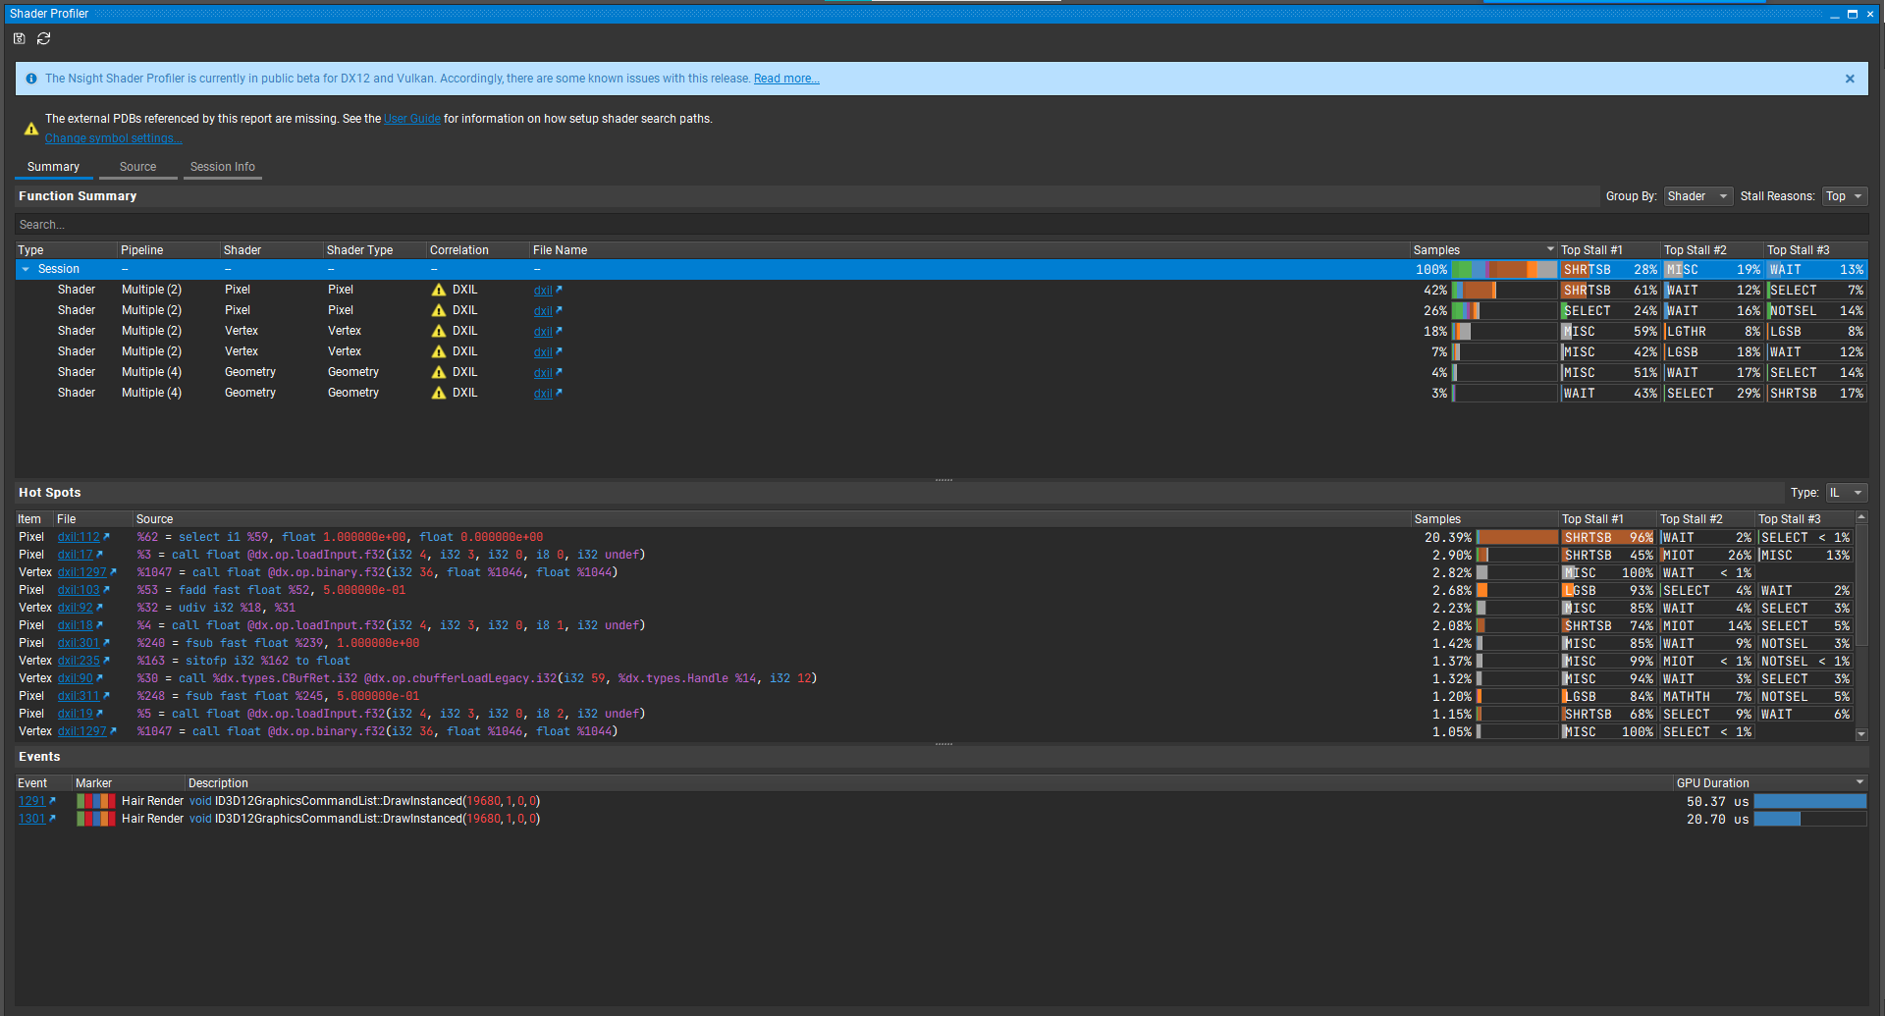Switch to the Source tab
This screenshot has width=1885, height=1016.
coord(137,167)
